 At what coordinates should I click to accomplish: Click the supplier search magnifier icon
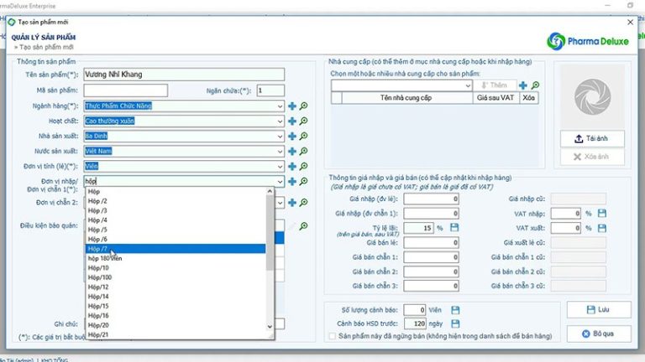[535, 85]
